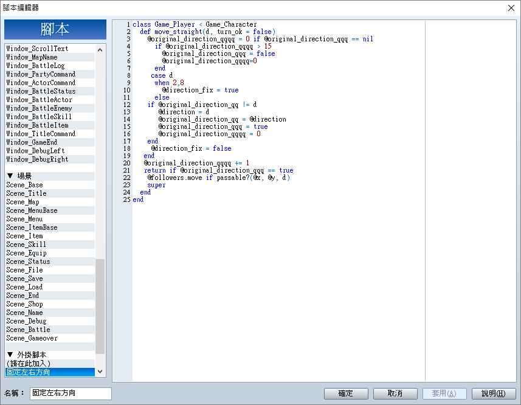The height and width of the screenshot is (405, 521).
Task: Select Scene_Equip script
Action: point(50,253)
